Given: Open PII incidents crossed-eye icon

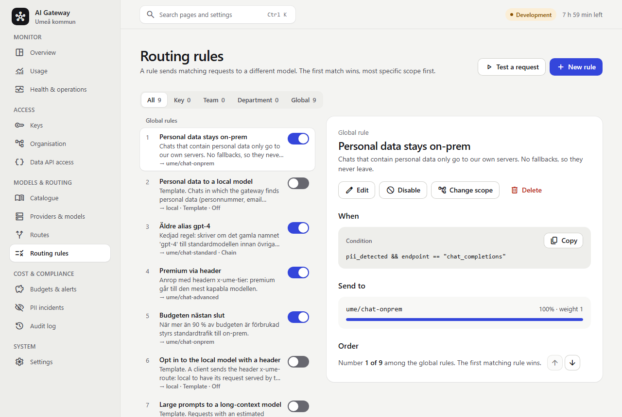Looking at the screenshot, I should click(x=19, y=307).
